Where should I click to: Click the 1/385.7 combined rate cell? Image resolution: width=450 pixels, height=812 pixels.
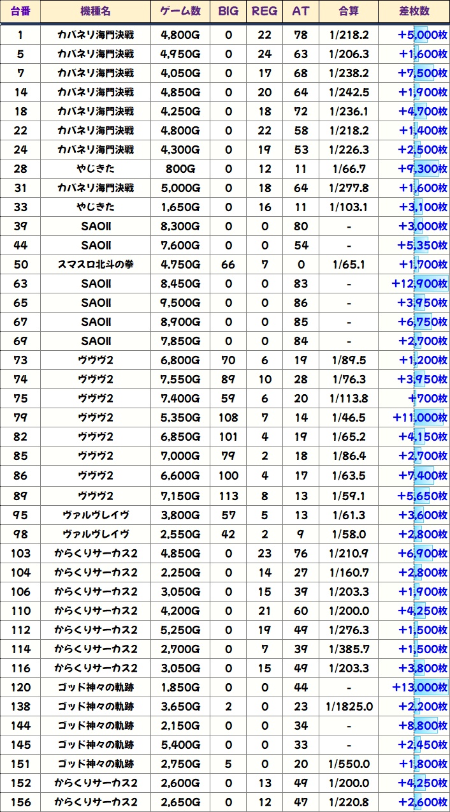349,649
